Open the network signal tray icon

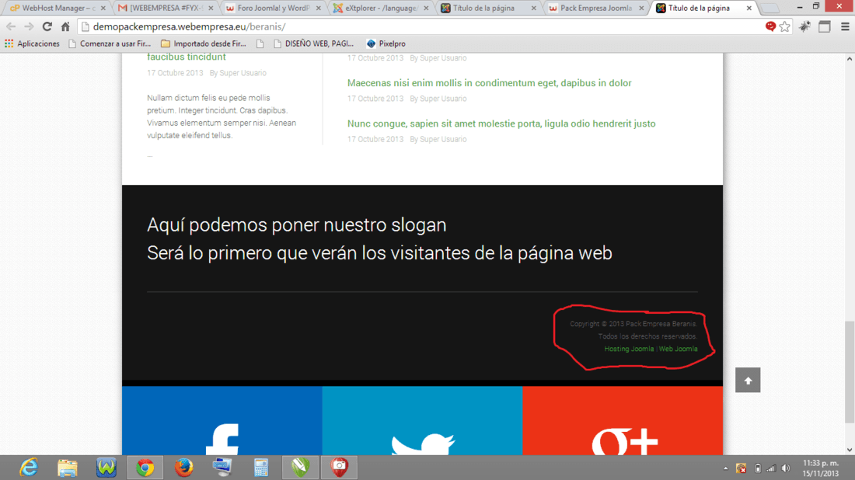click(771, 468)
